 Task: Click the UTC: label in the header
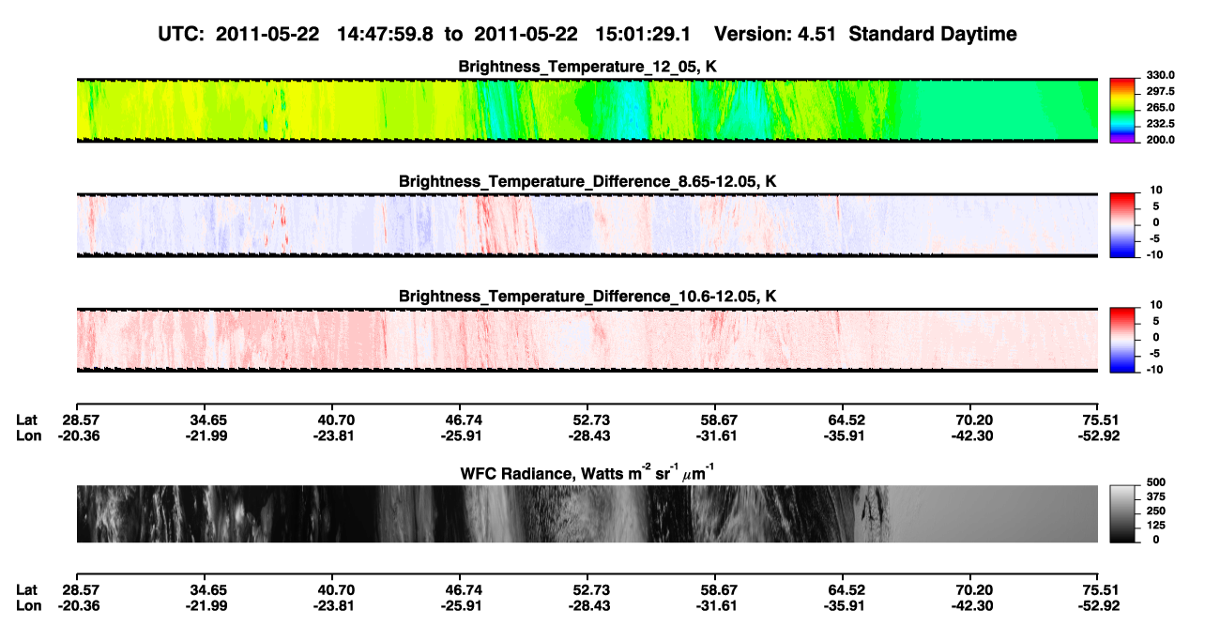point(180,34)
